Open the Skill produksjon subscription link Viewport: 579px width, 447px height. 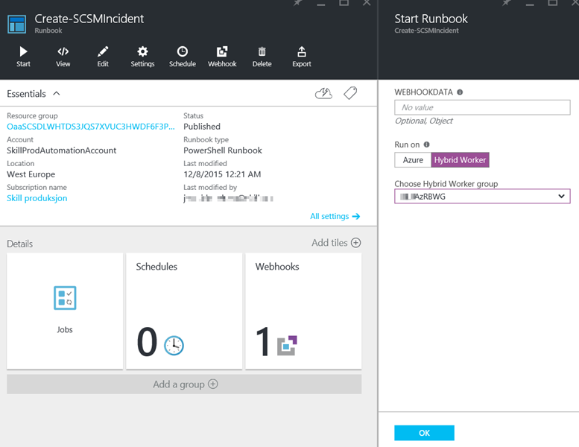click(37, 198)
